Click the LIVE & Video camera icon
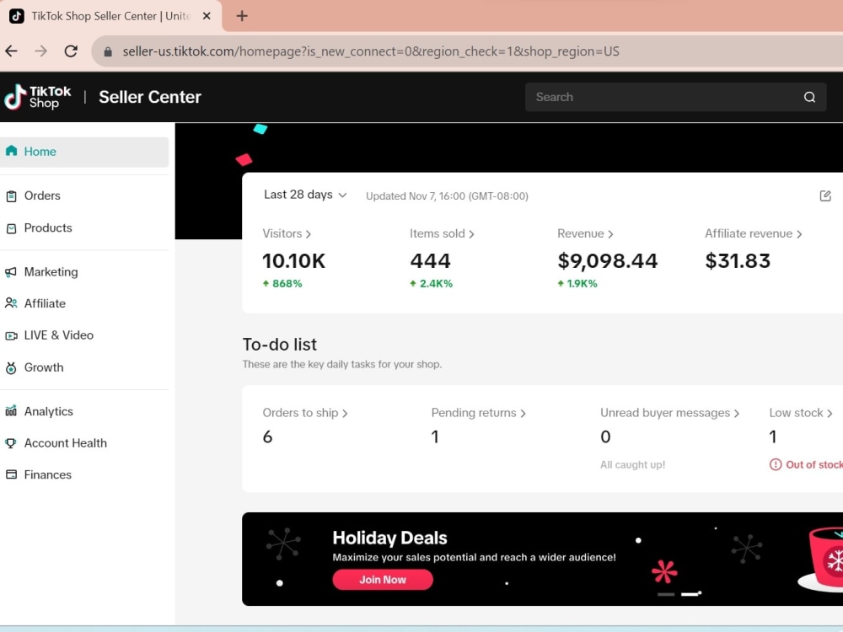The image size is (843, 632). [11, 335]
